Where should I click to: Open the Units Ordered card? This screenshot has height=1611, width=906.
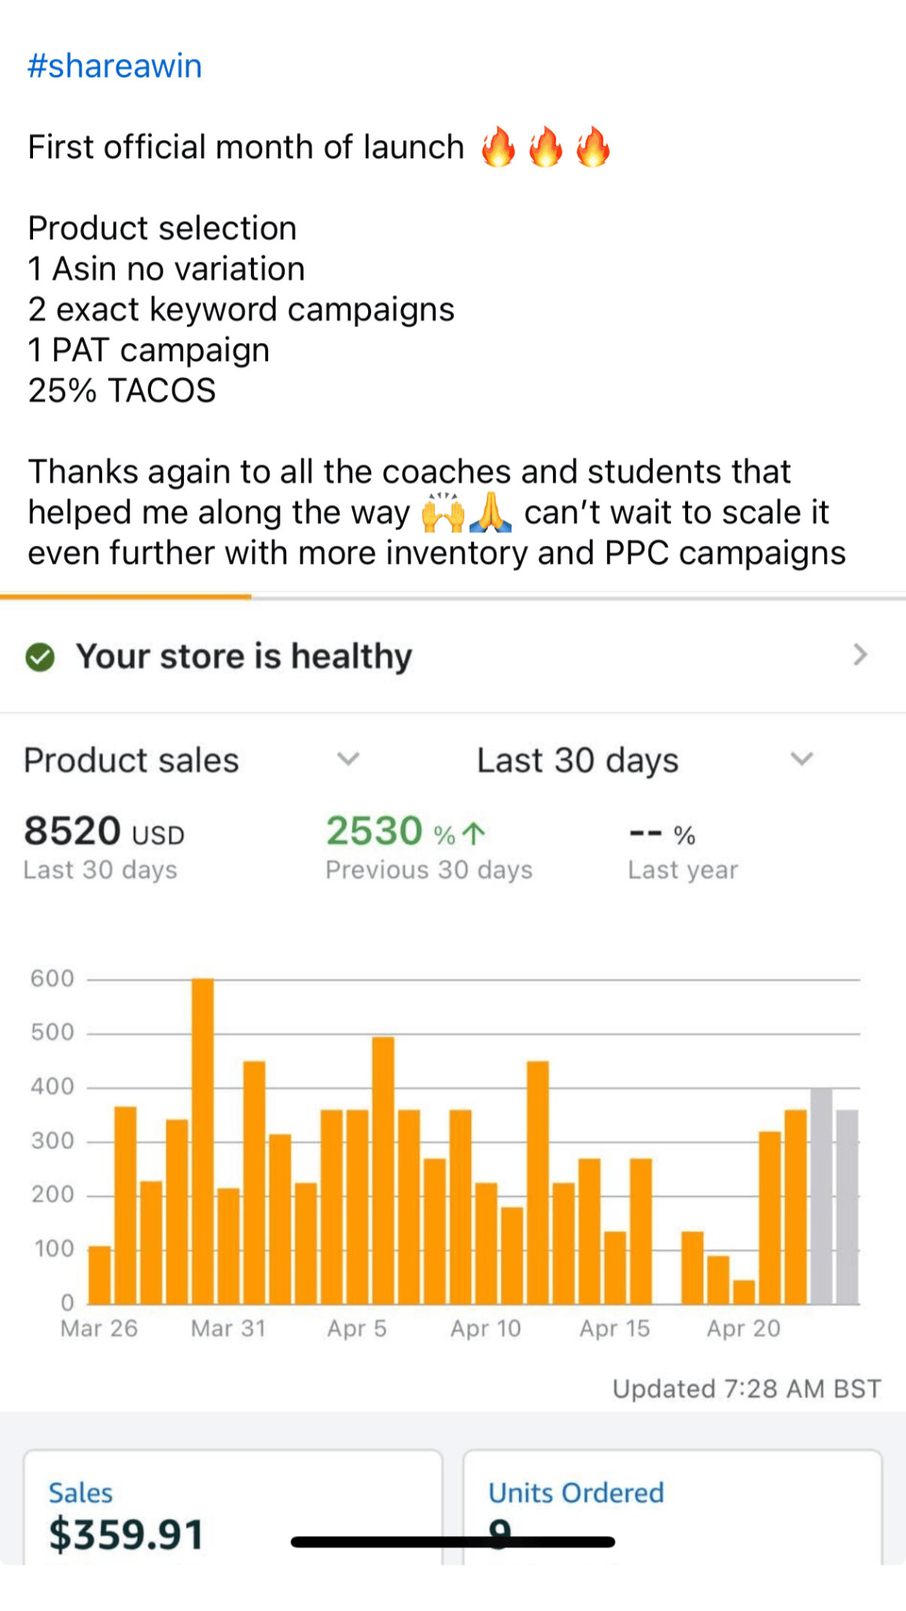(x=672, y=1506)
